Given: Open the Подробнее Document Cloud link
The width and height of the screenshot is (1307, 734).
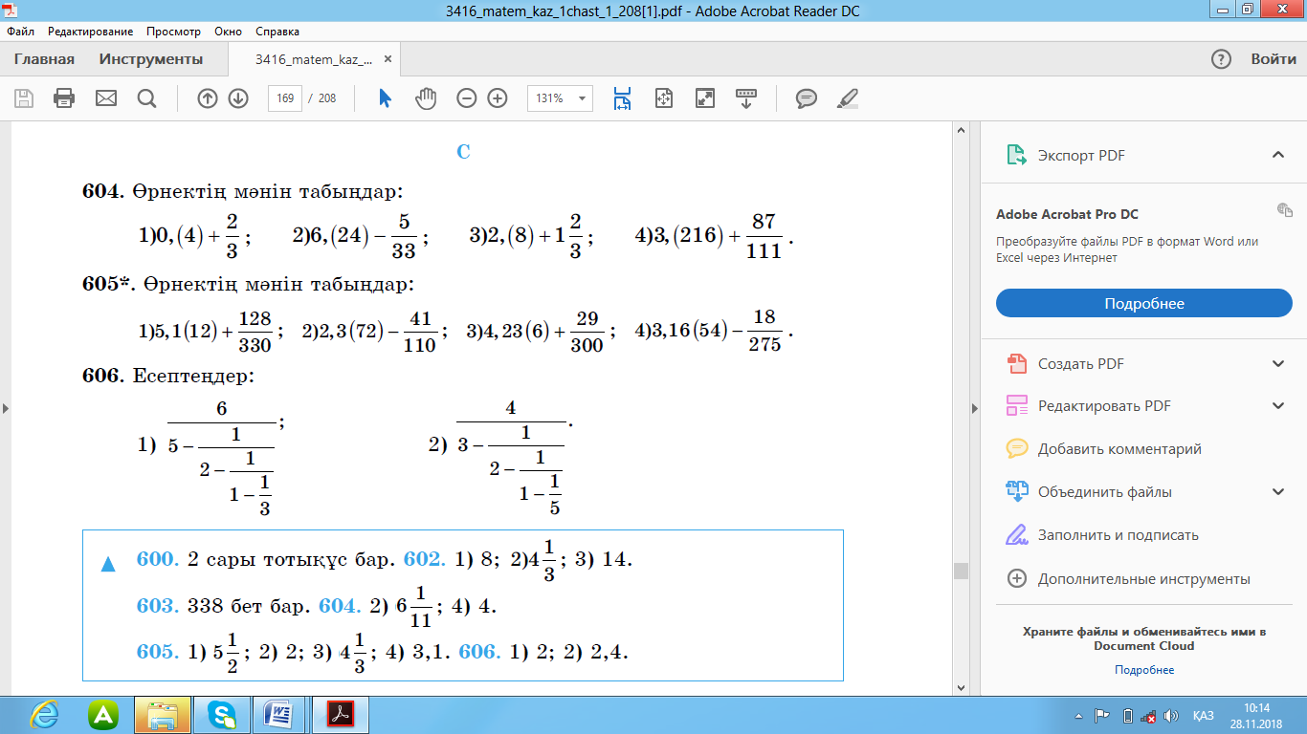Looking at the screenshot, I should (1144, 670).
